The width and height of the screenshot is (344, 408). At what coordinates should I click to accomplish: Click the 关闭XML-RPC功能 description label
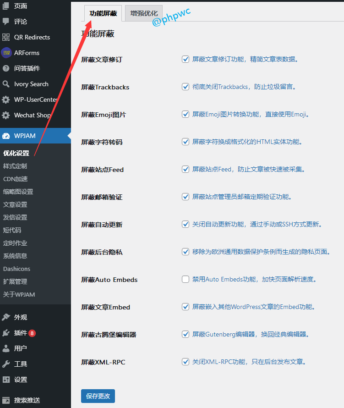click(x=249, y=362)
